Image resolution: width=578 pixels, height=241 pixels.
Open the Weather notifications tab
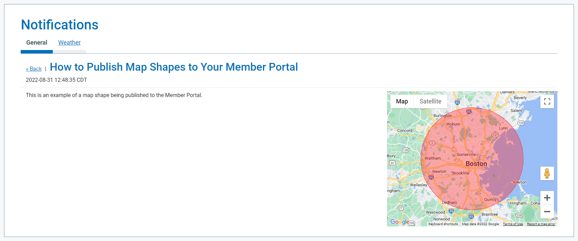point(69,42)
